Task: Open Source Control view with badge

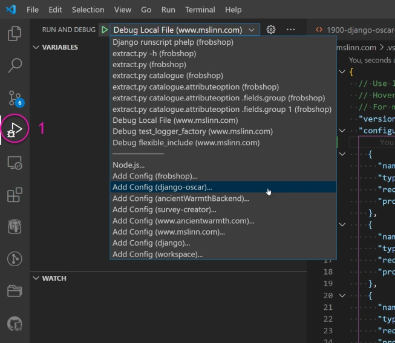Action: pyautogui.click(x=15, y=97)
